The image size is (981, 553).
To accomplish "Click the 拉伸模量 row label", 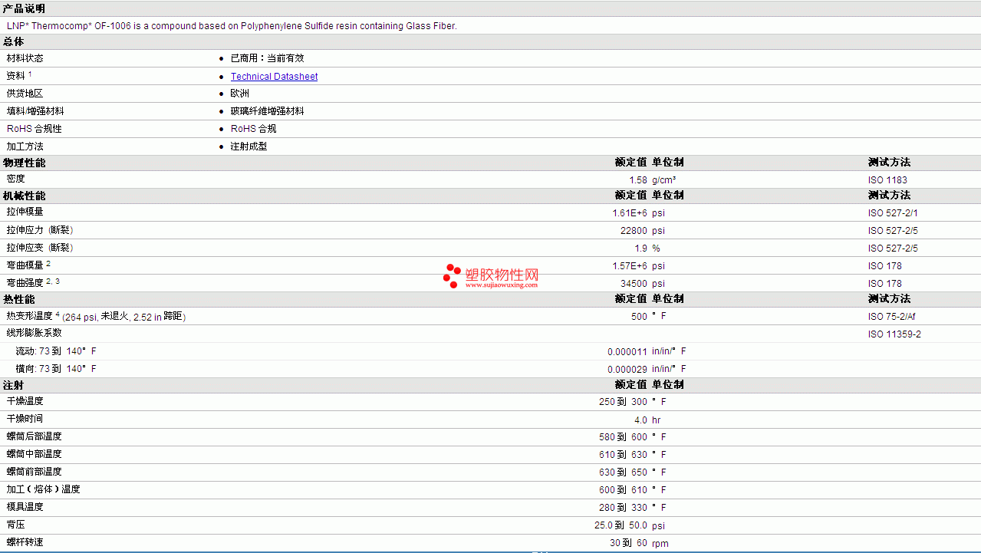I will 25,212.
